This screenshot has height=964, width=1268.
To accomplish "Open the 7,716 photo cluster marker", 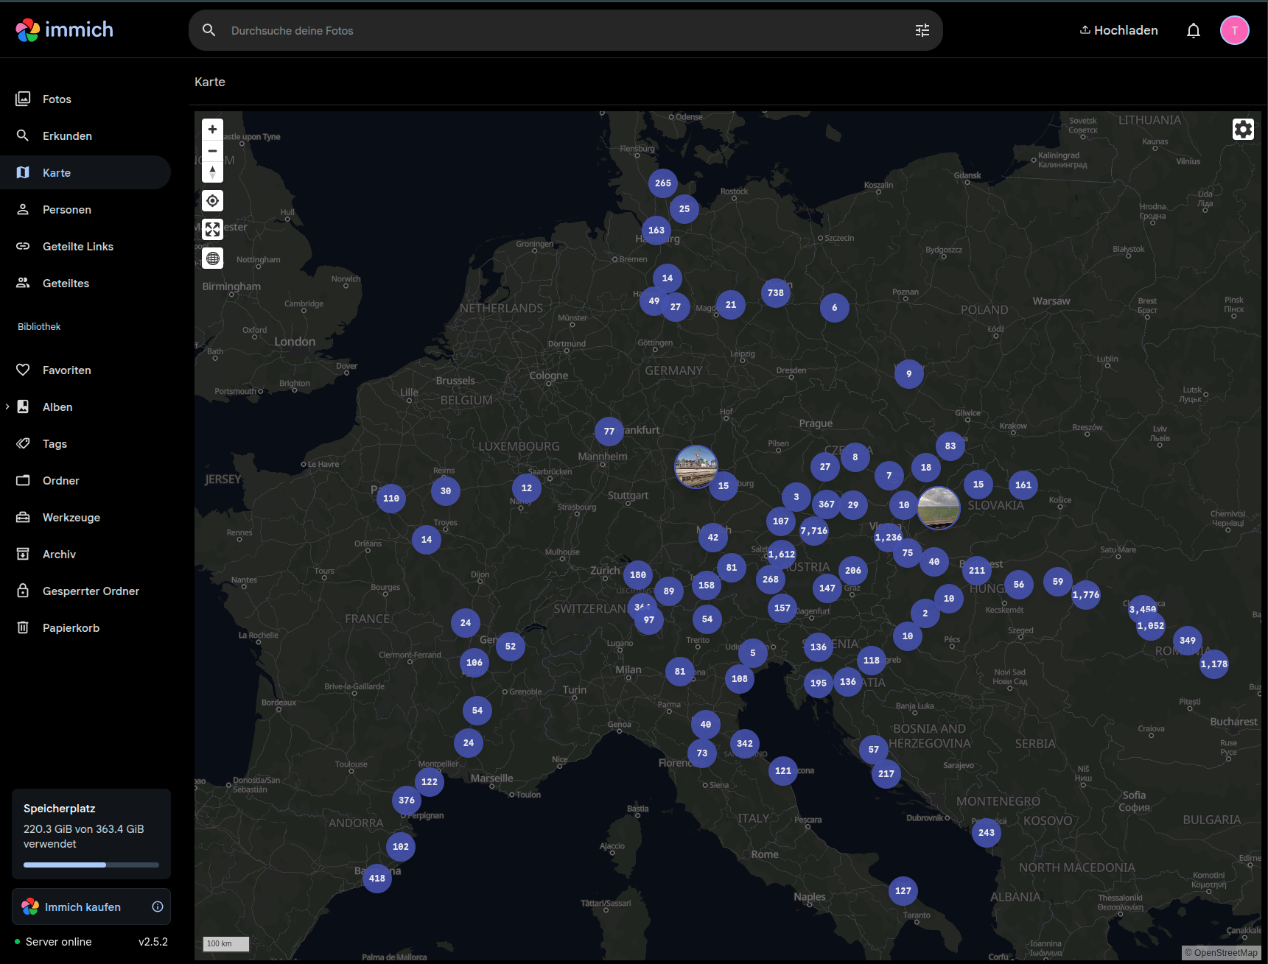I will 813,531.
